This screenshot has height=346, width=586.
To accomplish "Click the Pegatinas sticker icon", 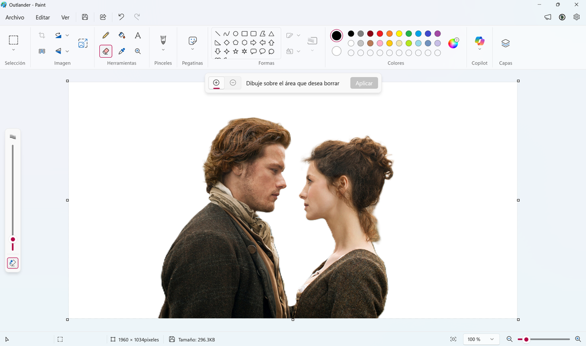I will pos(192,40).
